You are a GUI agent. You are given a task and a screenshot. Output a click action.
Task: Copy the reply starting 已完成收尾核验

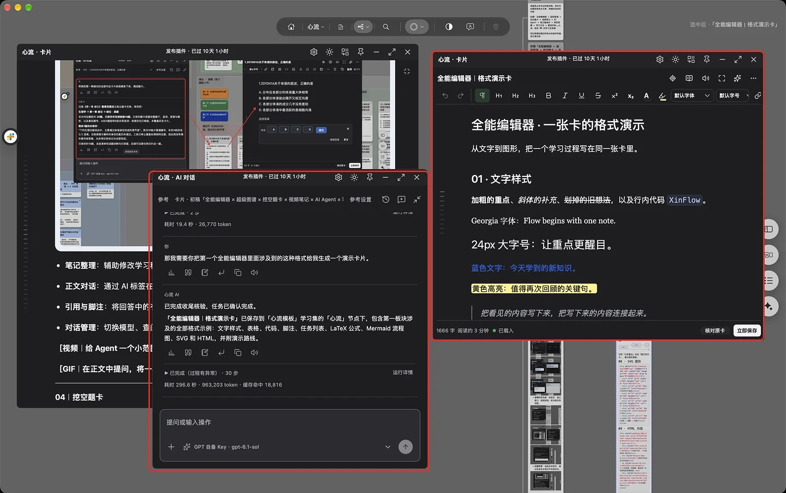pos(237,353)
